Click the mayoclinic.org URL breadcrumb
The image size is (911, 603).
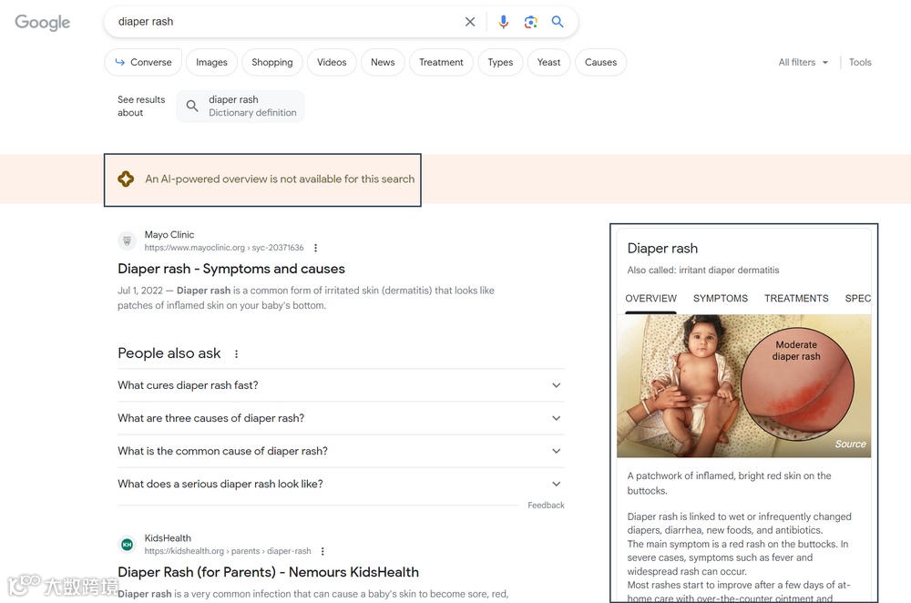(x=224, y=248)
